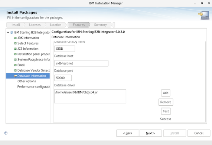Click the Install wizard step tab
212x145 pixels.
(x=16, y=25)
